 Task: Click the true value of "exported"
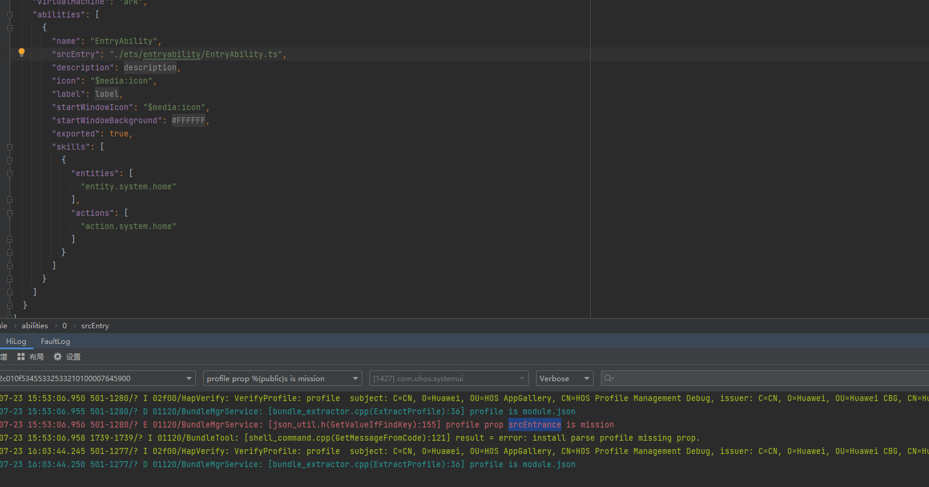coord(119,133)
